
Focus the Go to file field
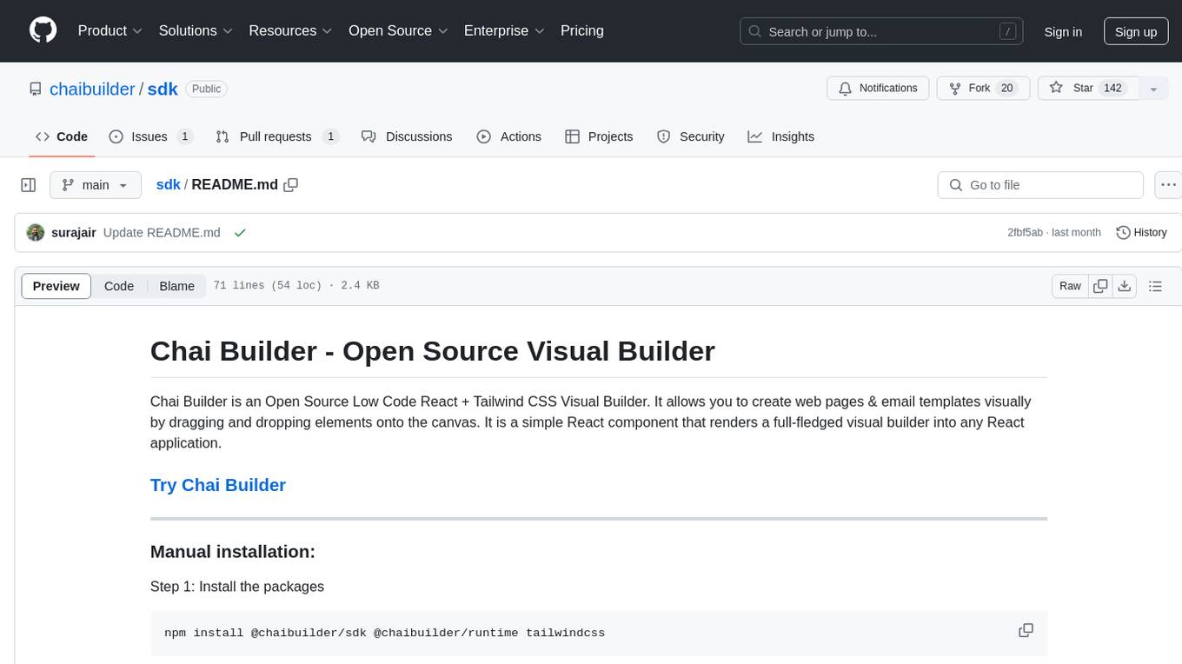click(x=1040, y=185)
